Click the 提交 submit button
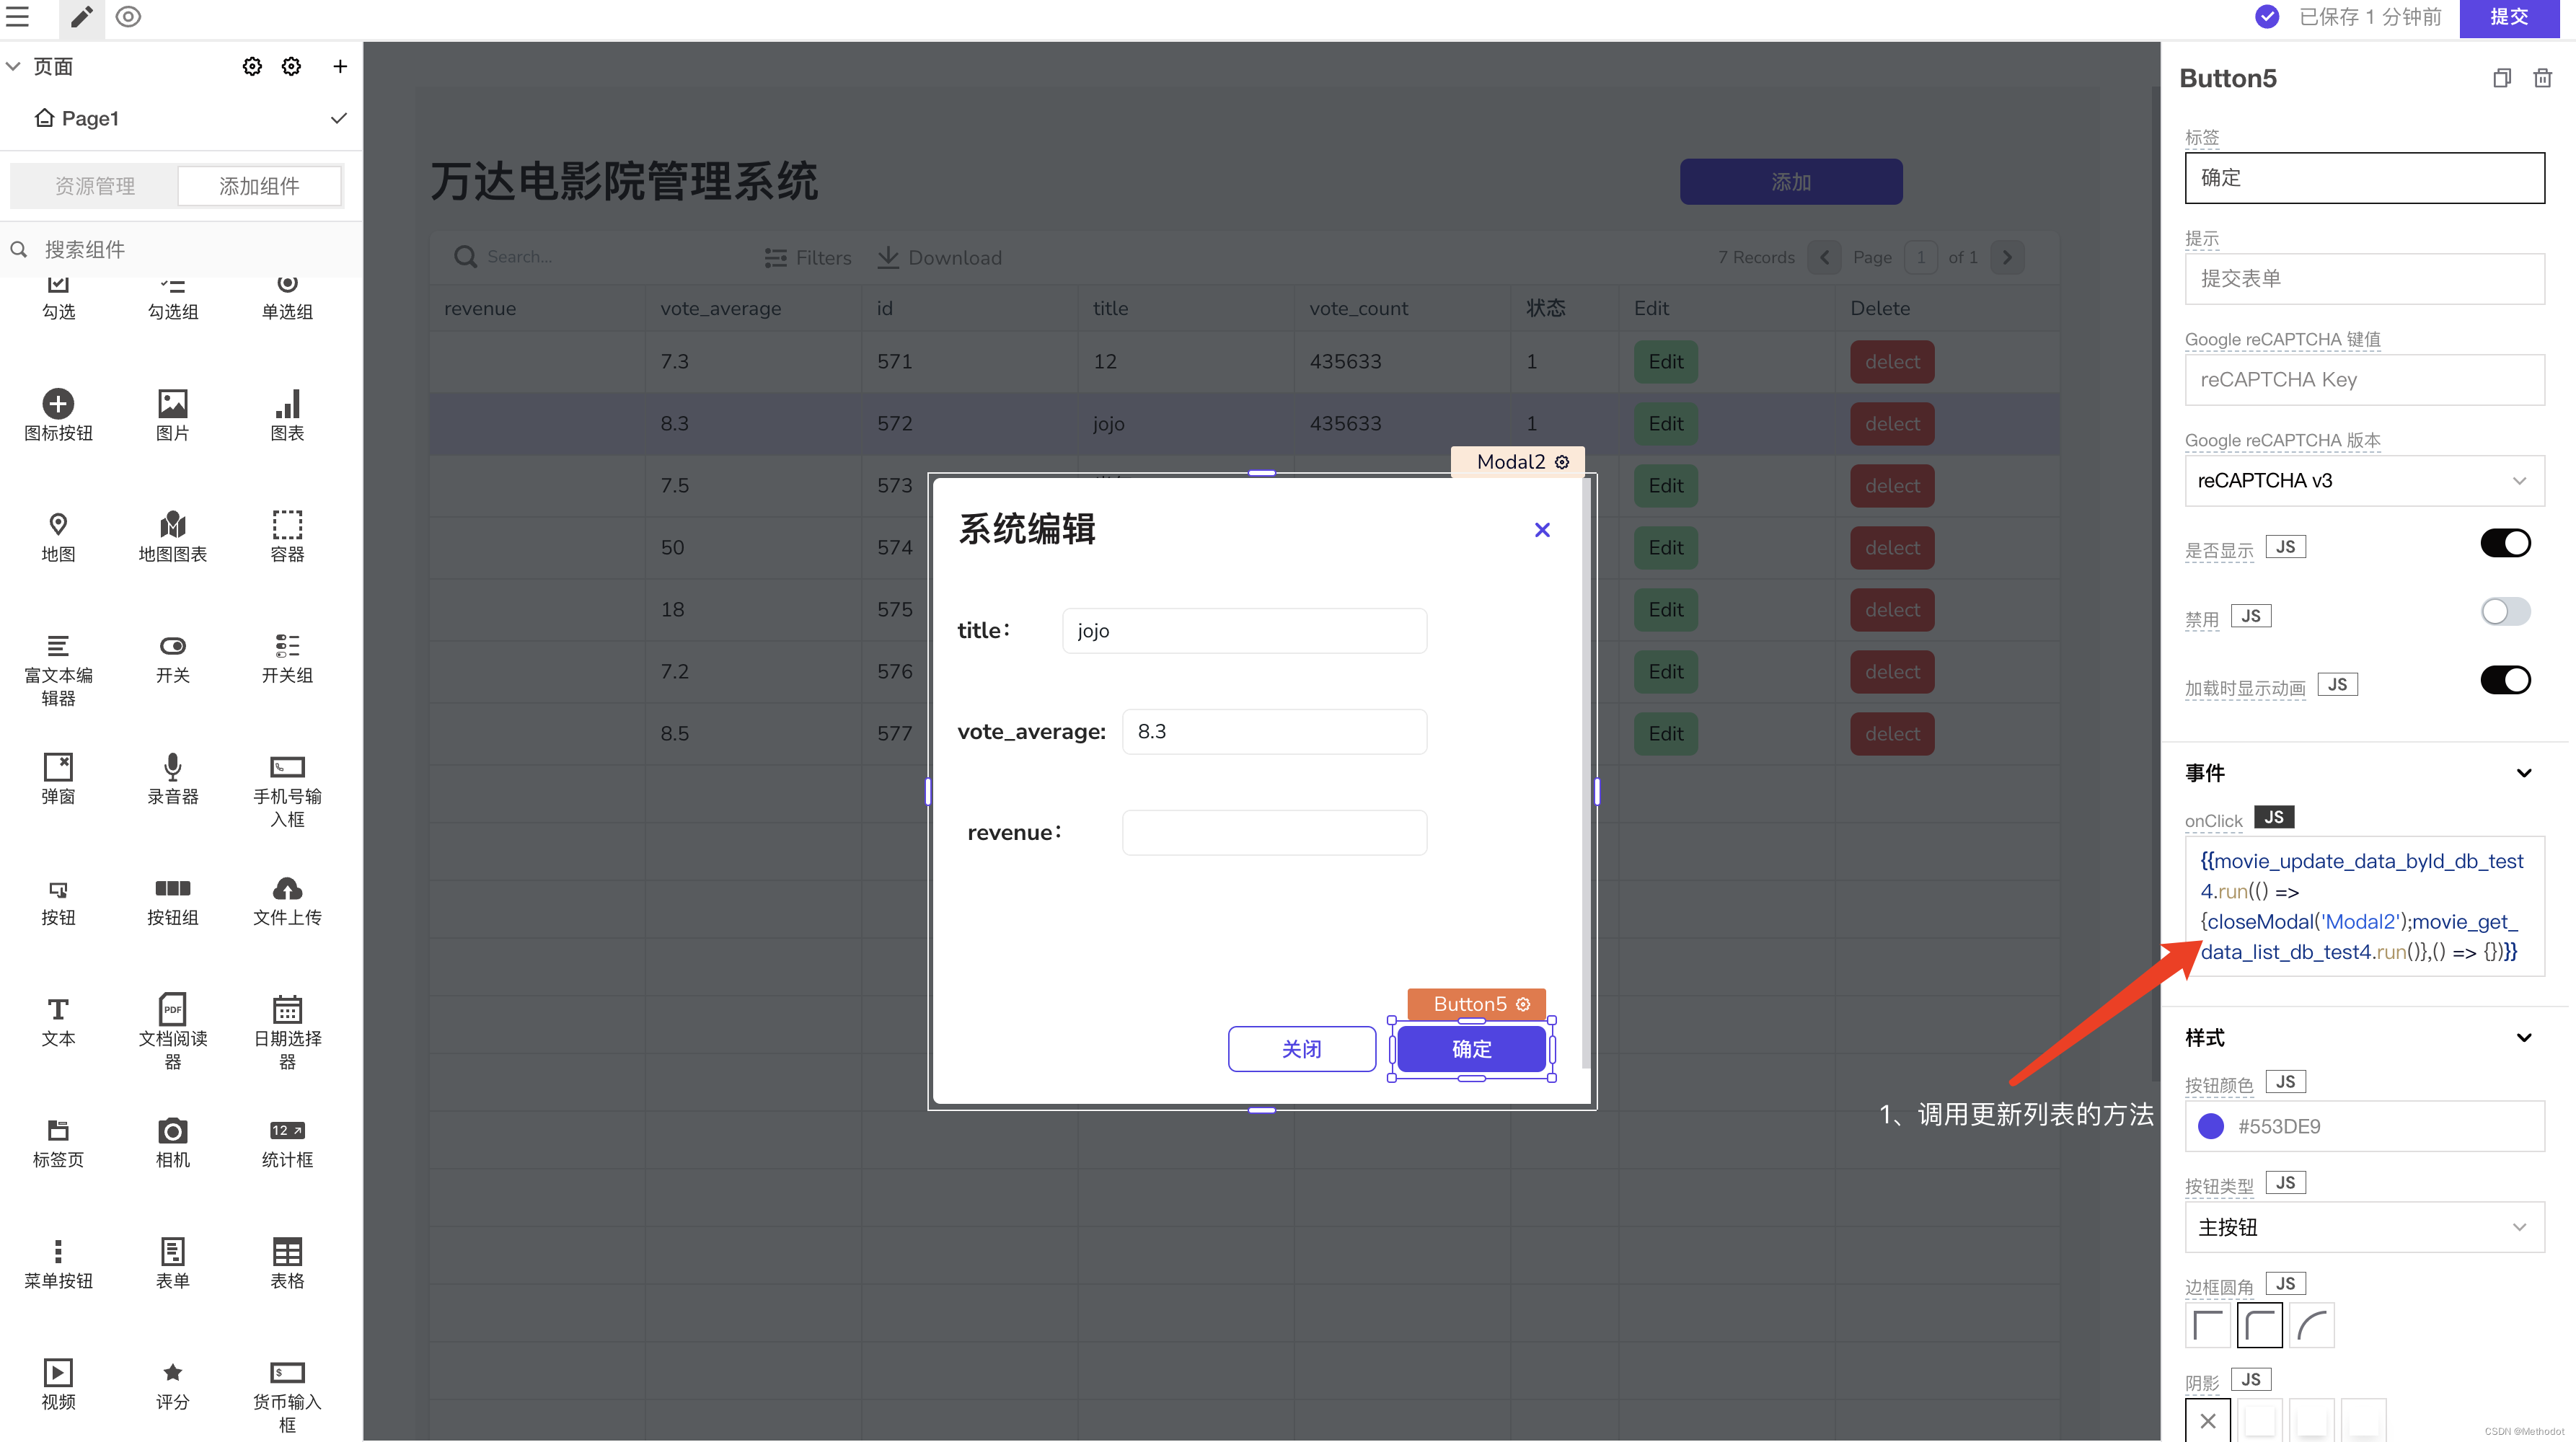The width and height of the screenshot is (2576, 1442). 2508,17
